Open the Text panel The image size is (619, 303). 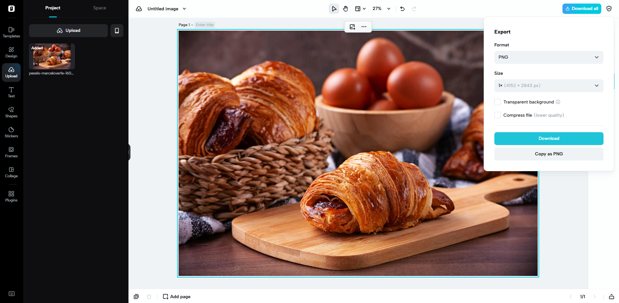11,92
